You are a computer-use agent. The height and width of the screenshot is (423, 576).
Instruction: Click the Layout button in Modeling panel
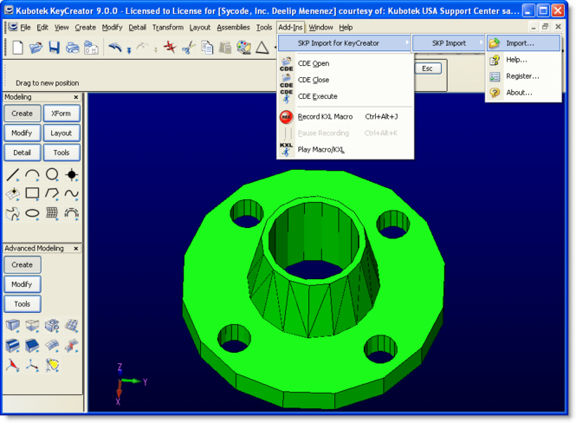coord(61,133)
